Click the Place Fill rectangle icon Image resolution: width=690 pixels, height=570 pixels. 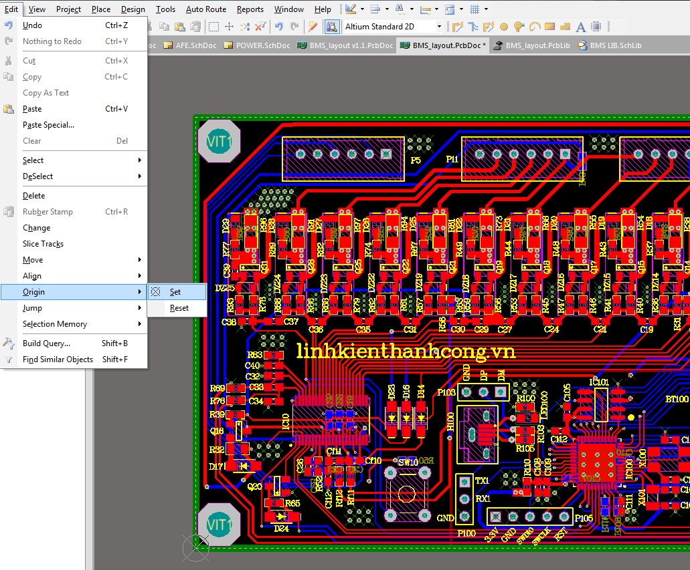[549, 27]
